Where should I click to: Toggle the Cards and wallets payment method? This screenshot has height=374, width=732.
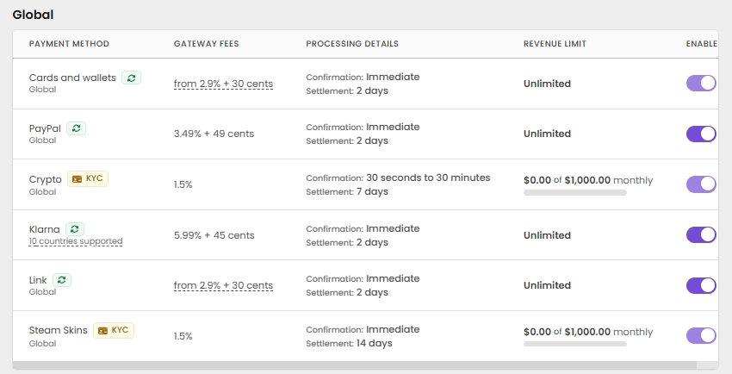(701, 84)
